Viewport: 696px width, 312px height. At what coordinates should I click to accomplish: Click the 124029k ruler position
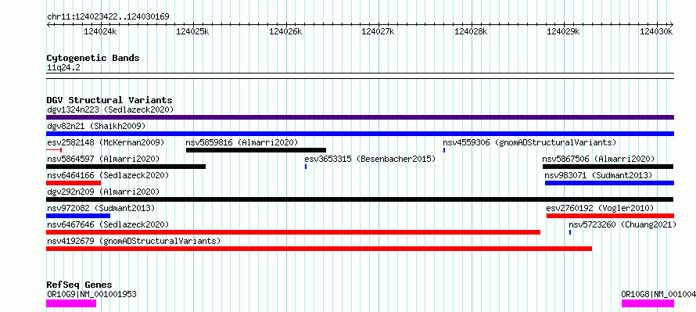564,31
